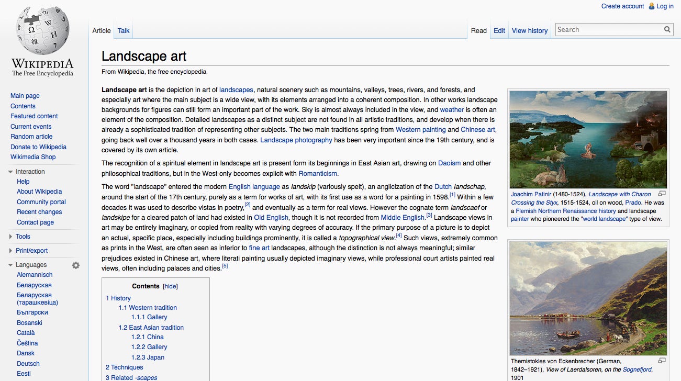This screenshot has width=681, height=381.
Task: Open Recent changes sidebar link
Action: coord(39,212)
